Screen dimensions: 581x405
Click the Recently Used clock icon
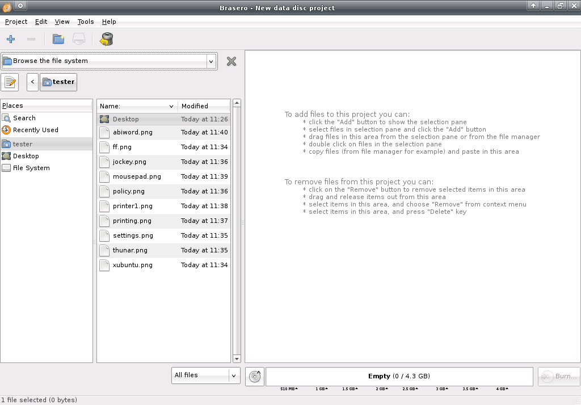(6, 130)
